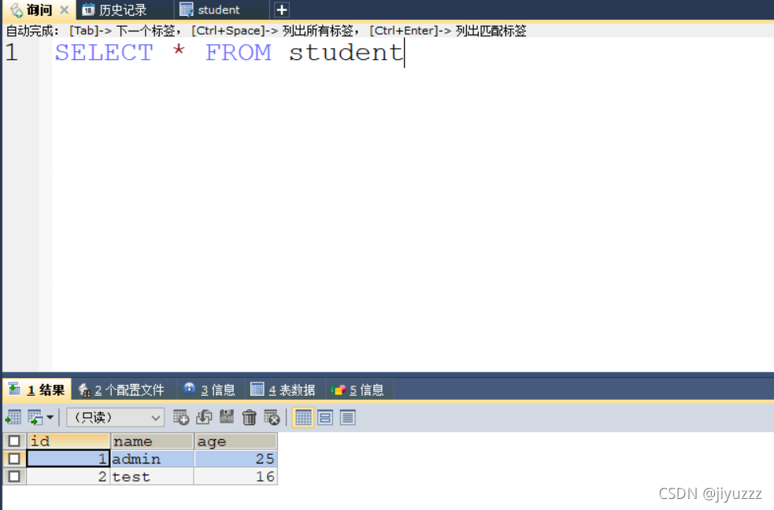Select the age cell showing 25
This screenshot has height=510, width=774.
(x=236, y=459)
